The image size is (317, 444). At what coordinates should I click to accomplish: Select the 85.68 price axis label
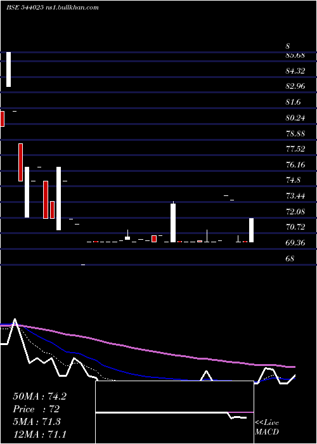295,56
